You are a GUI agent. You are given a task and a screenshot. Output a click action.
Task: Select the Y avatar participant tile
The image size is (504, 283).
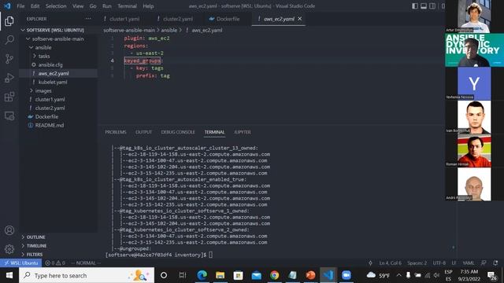474,83
